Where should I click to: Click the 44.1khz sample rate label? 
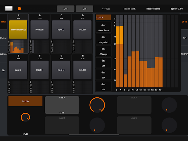[106, 9]
